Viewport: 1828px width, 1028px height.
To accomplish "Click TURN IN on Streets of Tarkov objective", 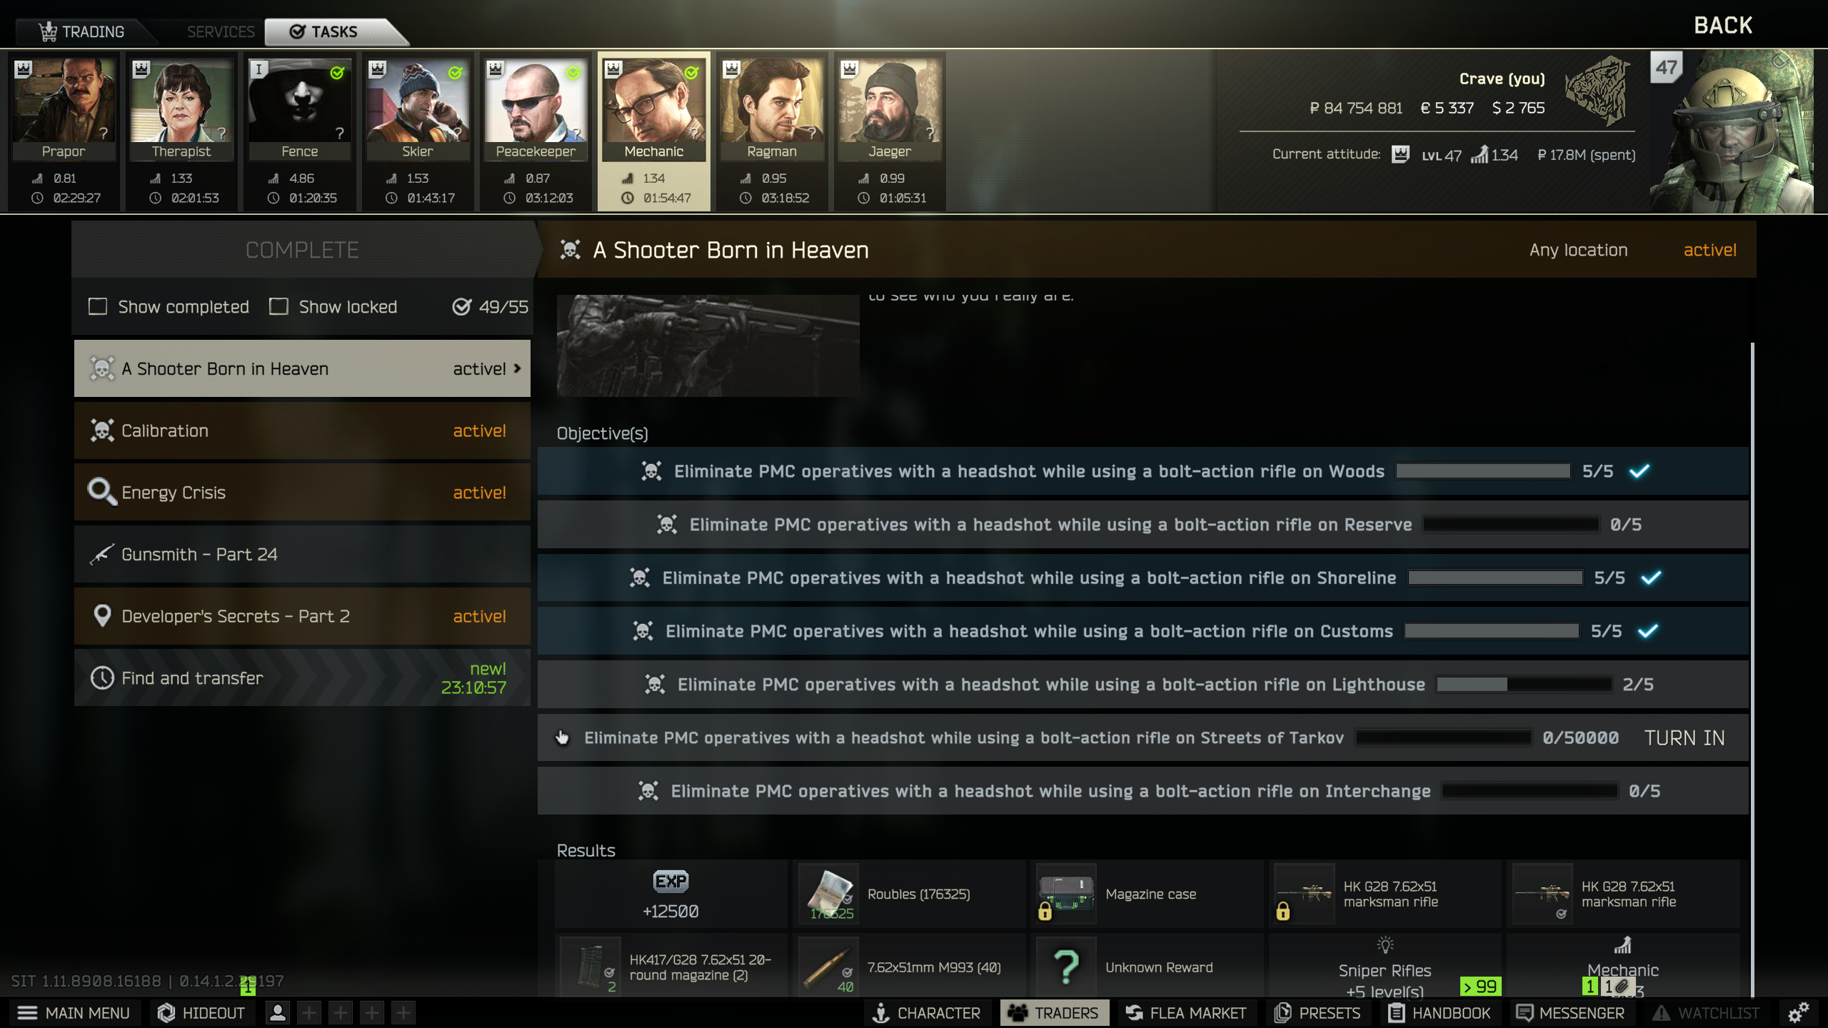I will pyautogui.click(x=1684, y=738).
